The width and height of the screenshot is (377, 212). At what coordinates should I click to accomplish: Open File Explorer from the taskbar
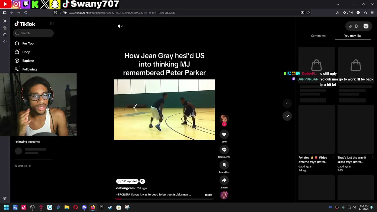(67, 207)
